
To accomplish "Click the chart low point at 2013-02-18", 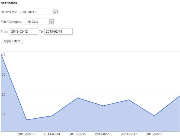I will click(x=154, y=116).
